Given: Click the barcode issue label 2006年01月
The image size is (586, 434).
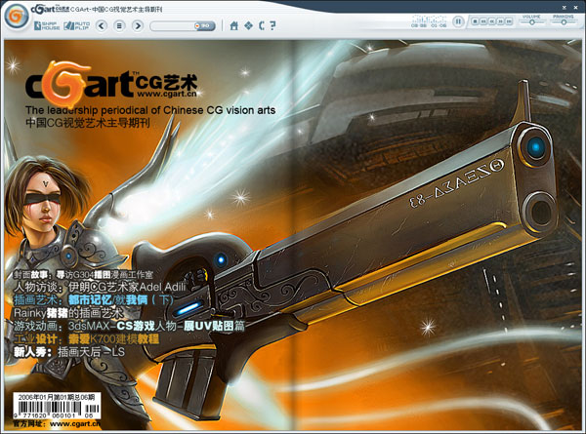Looking at the screenshot, I should click(x=57, y=406).
